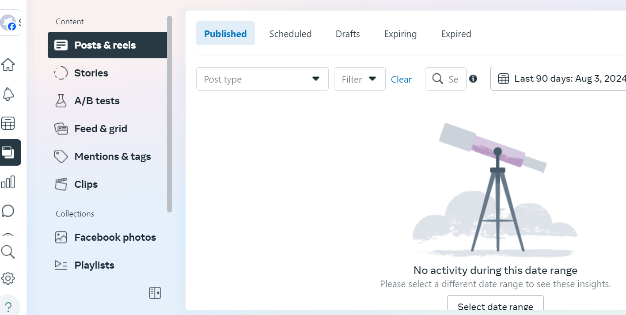Open the Planner calendar grid icon

(x=8, y=123)
